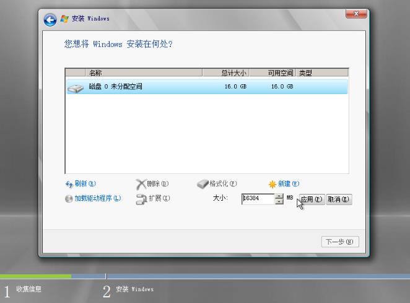Sort by the 可用空间 column header

tap(273, 73)
